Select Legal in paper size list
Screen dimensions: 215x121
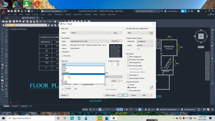point(83,71)
